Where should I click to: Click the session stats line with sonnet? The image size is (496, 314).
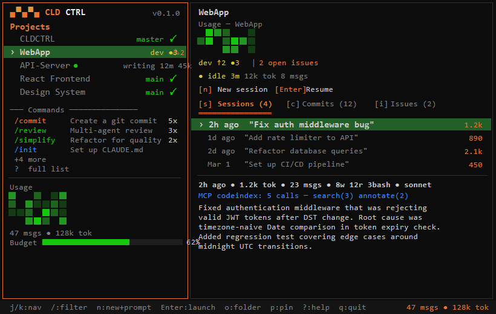pos(315,185)
